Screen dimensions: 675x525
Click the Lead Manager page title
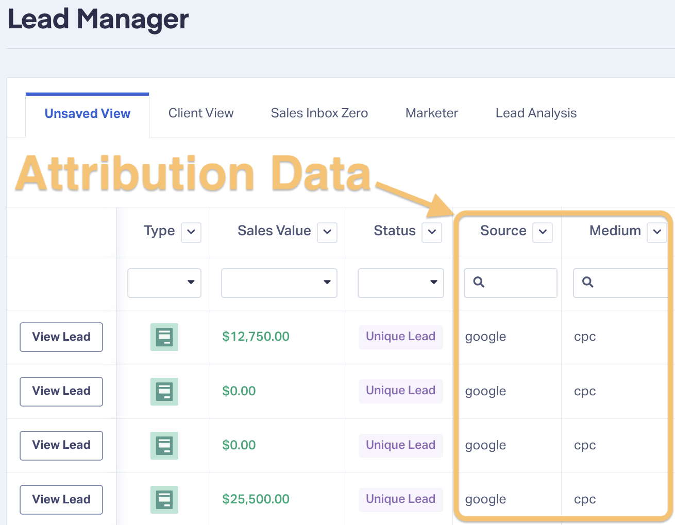[x=98, y=20]
